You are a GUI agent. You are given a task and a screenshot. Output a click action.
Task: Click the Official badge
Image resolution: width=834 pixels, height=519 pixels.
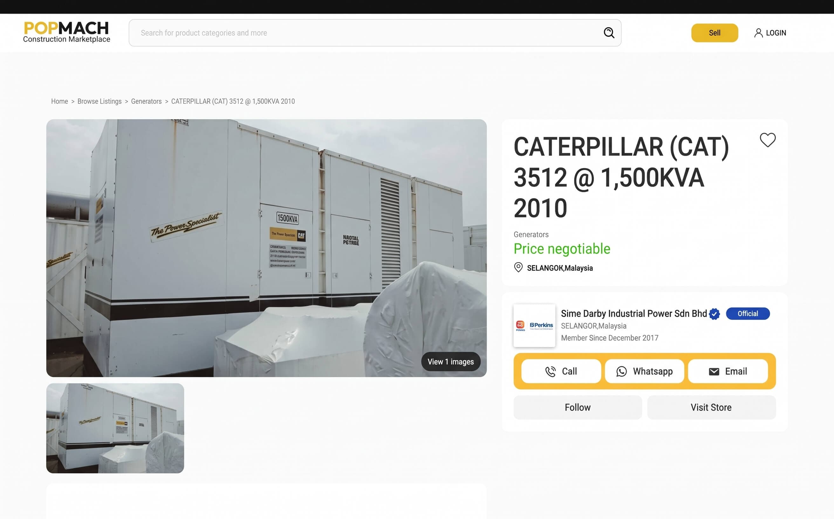click(748, 314)
